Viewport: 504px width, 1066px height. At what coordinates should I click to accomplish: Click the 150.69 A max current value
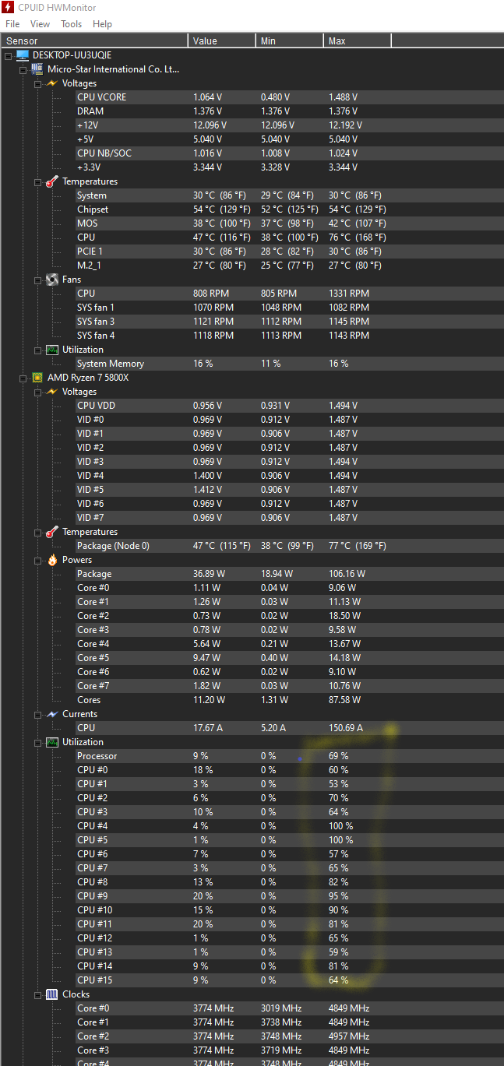(x=346, y=728)
